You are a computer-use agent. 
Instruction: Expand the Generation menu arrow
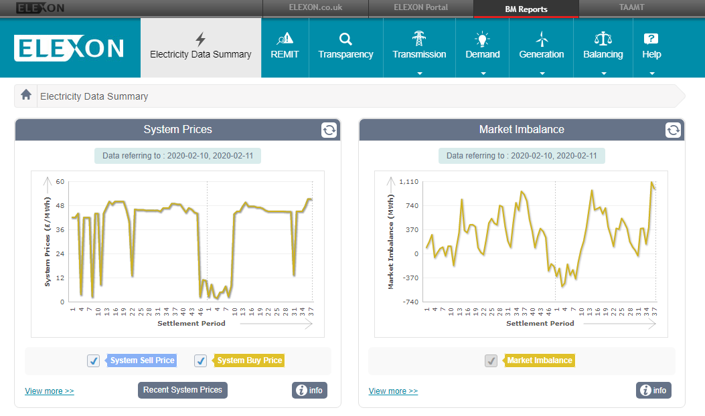tap(542, 73)
